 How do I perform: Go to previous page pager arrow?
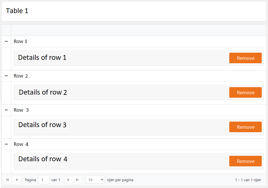17,180
